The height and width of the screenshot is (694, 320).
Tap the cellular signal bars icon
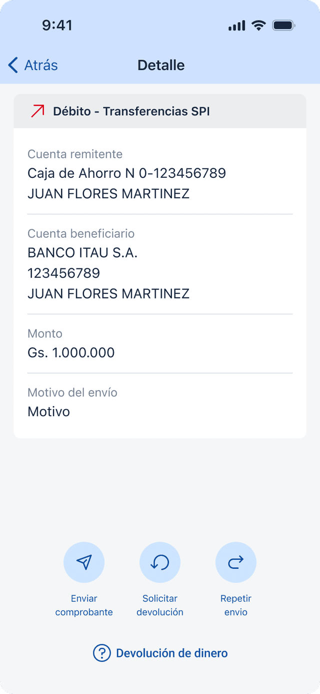[237, 26]
